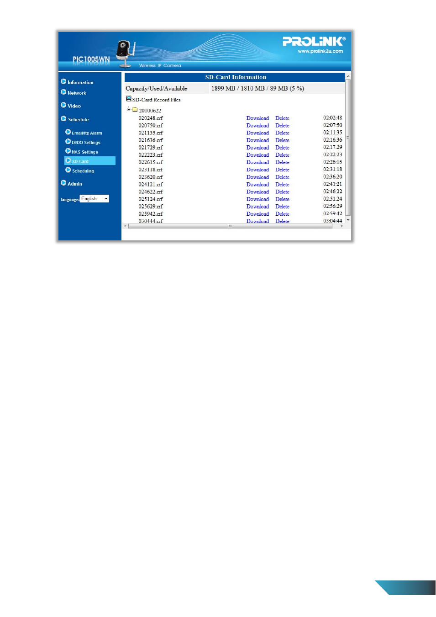Download file 020750.crf
Screen dimensions: 436x617
(x=257, y=125)
